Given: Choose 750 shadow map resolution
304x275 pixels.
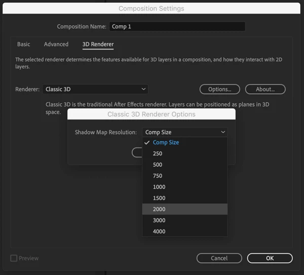Looking at the screenshot, I should tap(185, 176).
